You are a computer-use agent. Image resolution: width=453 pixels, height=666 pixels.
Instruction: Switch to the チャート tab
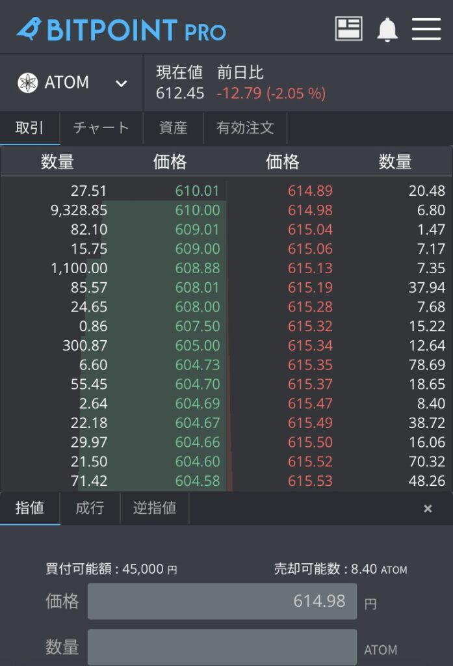pos(101,127)
